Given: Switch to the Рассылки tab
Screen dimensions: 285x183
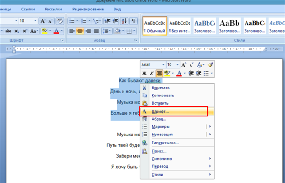Looking at the screenshot, I should (x=53, y=9).
